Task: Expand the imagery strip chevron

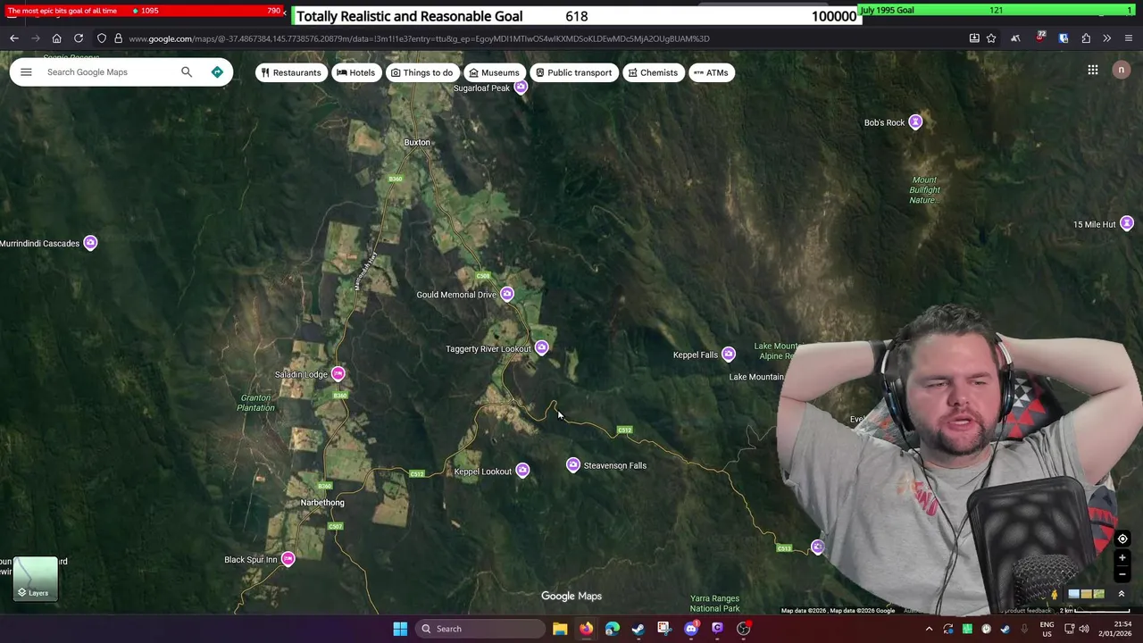Action: pyautogui.click(x=1122, y=594)
